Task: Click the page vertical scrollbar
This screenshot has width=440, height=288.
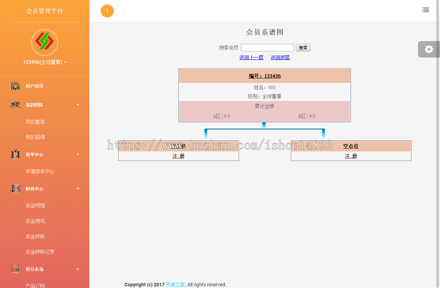Action: (x=438, y=144)
